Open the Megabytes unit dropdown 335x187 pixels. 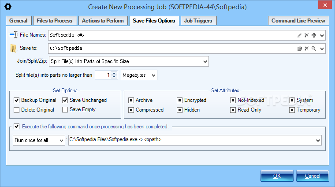[x=139, y=75]
